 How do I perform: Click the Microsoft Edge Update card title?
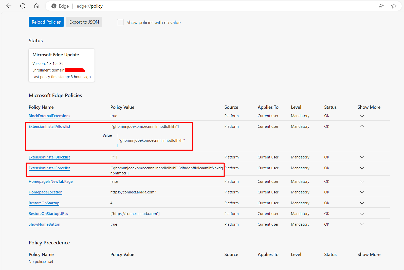click(x=56, y=55)
